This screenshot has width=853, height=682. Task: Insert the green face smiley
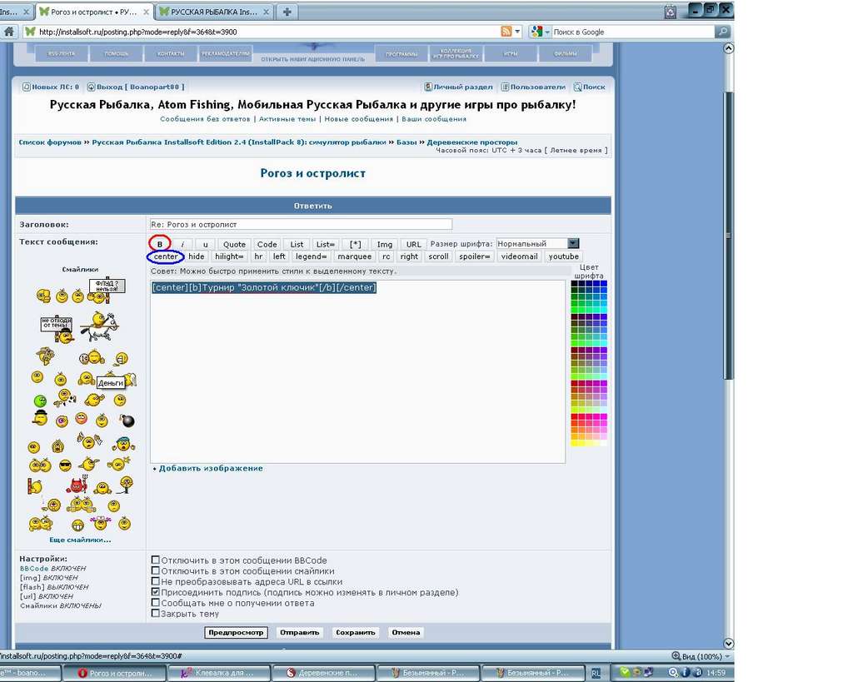(40, 401)
